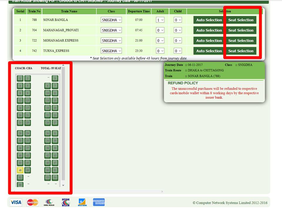Open the Adult count dropdown for Sonar Bangla

coord(160,20)
